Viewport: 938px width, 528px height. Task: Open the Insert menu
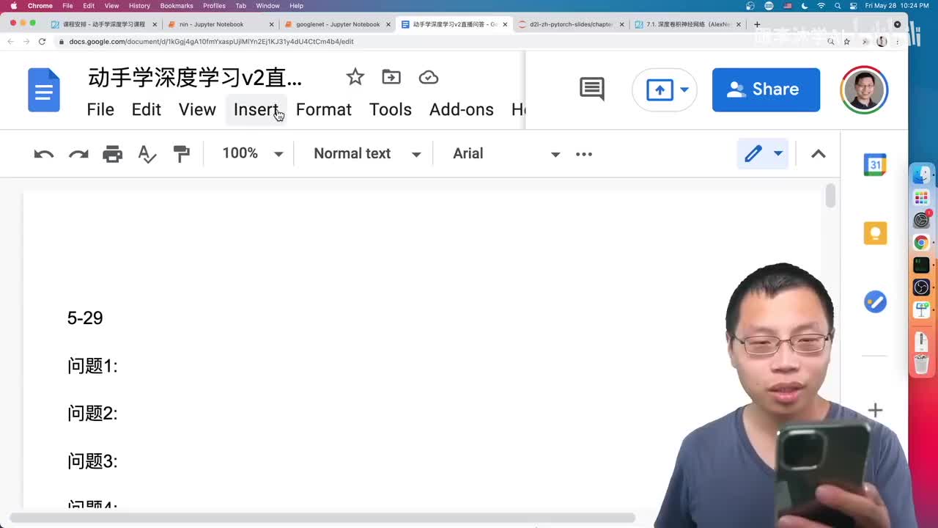(x=256, y=110)
